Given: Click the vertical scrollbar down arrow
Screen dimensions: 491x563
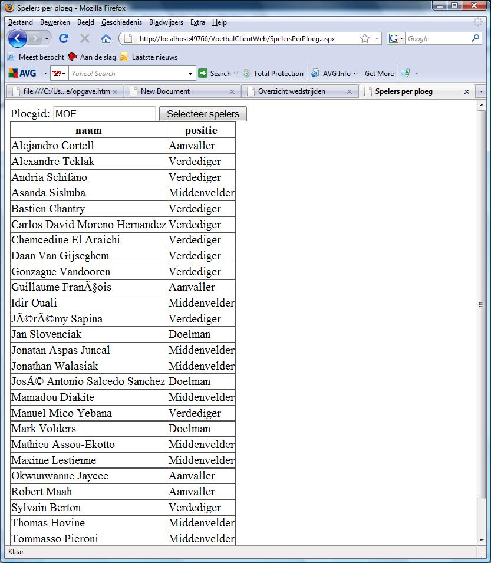Looking at the screenshot, I should tap(481, 540).
